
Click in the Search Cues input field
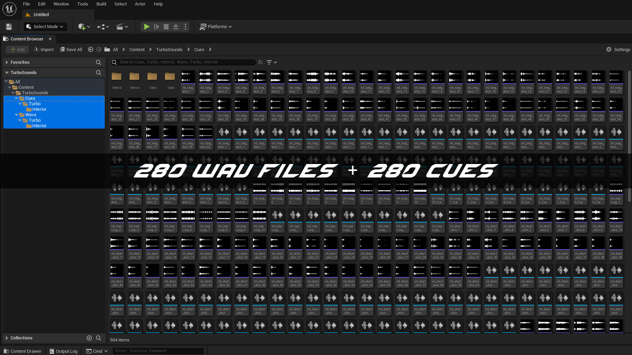184,62
